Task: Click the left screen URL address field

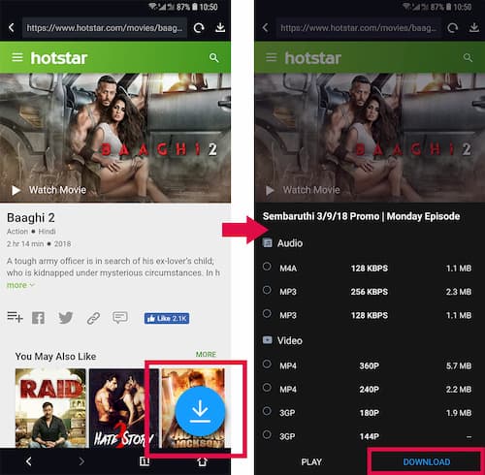Action: pyautogui.click(x=105, y=28)
